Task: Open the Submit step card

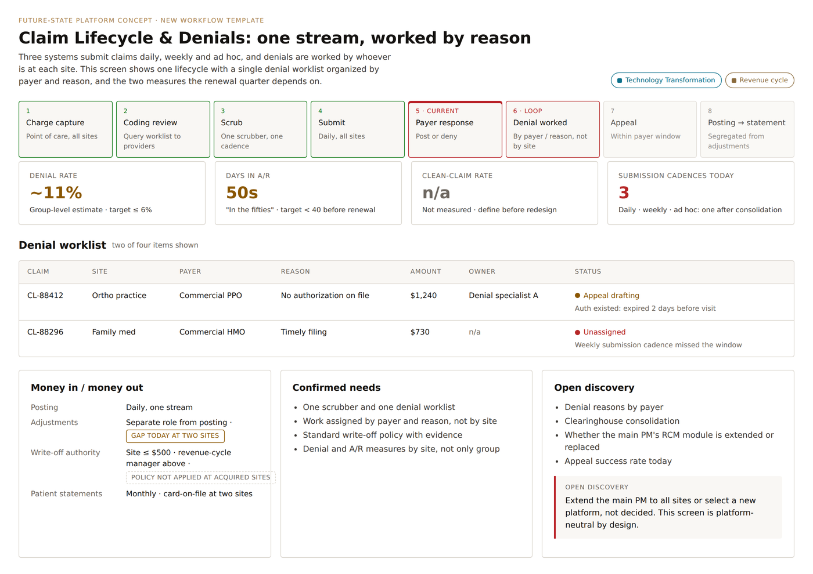Action: (358, 129)
